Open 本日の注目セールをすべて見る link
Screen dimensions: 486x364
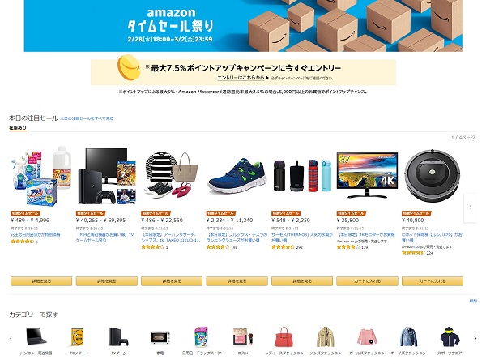click(x=87, y=119)
